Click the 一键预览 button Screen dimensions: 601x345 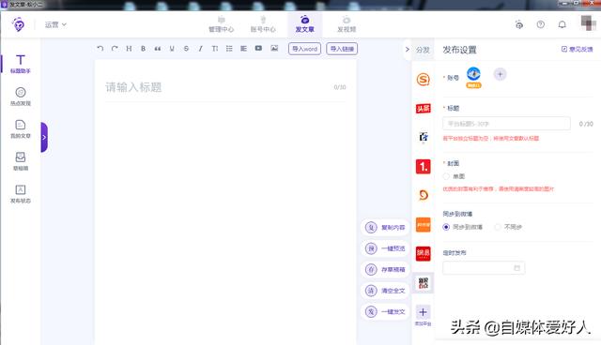click(385, 248)
